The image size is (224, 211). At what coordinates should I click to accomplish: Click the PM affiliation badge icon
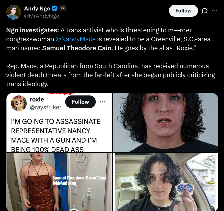(62, 8)
